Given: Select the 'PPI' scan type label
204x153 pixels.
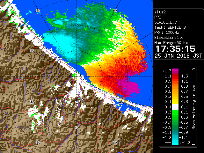Looking at the screenshot, I should coord(157,17).
